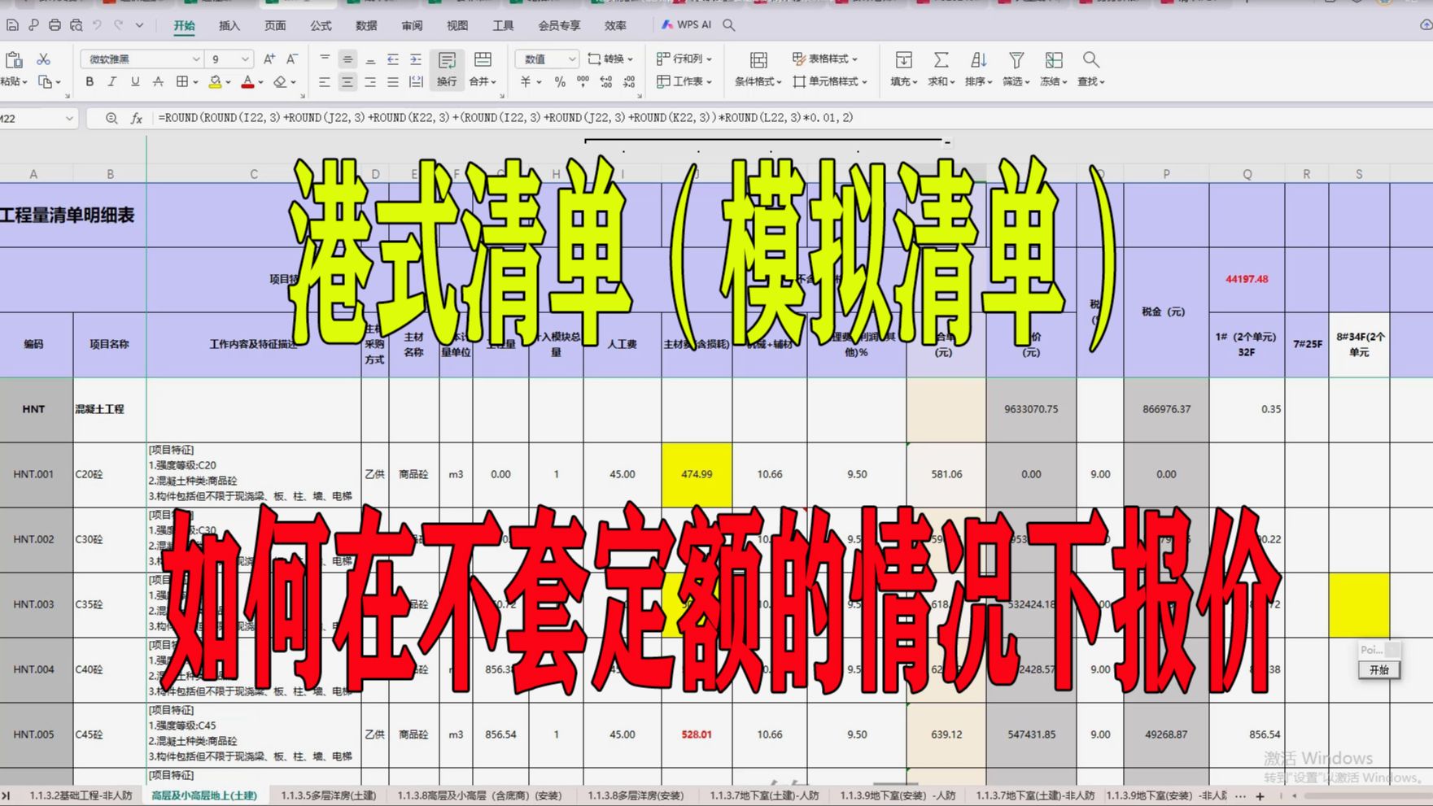Open the font size dropdown
The height and width of the screenshot is (806, 1433).
click(244, 59)
